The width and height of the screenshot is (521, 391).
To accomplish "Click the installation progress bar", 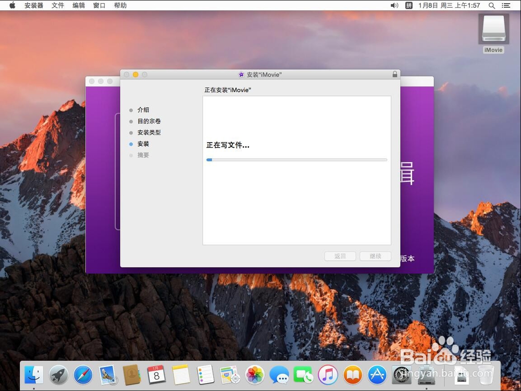I will [296, 160].
